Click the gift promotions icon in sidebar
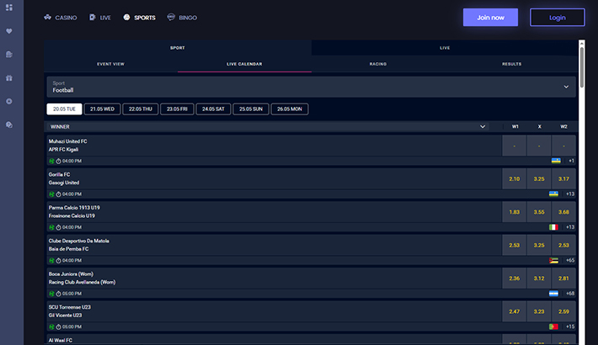This screenshot has height=345, width=598. pos(9,78)
